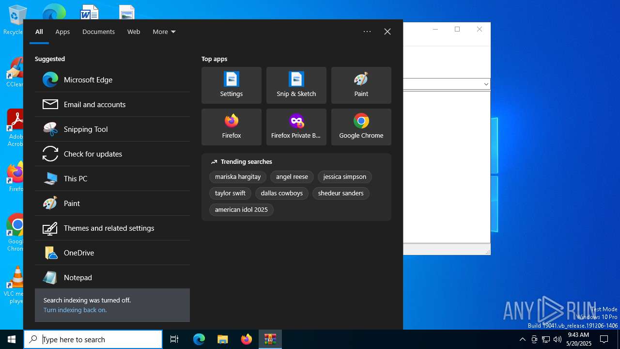Open the Action Center notifications icon
Viewport: 620px width, 349px height.
604,339
